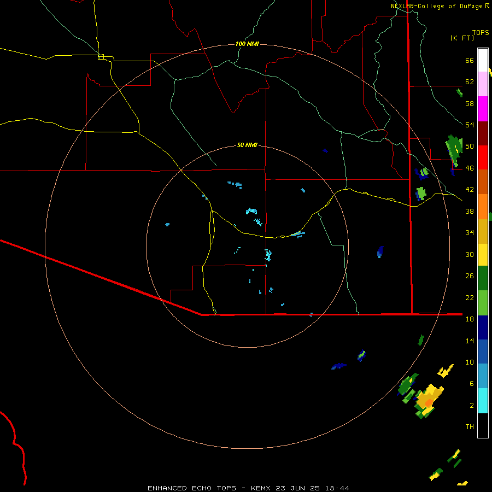Click the legend value "54"
492x492 pixels.
pos(470,125)
